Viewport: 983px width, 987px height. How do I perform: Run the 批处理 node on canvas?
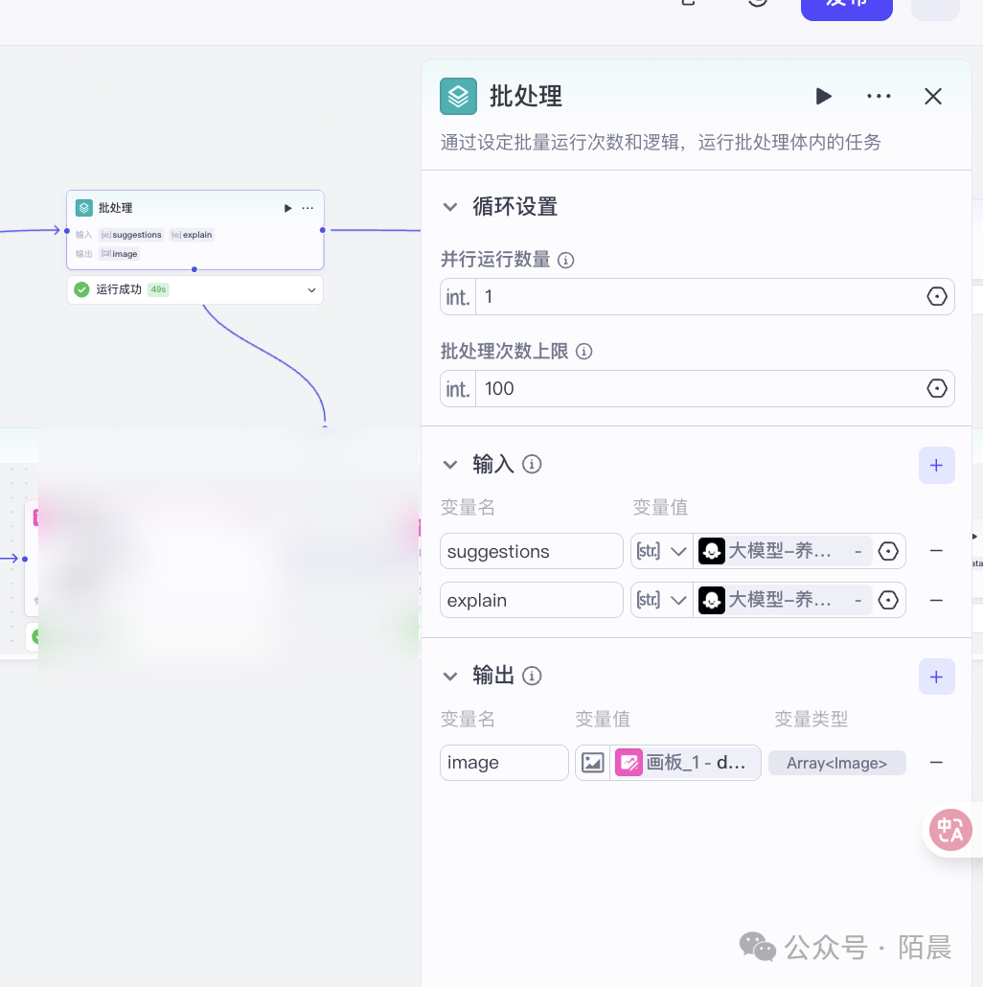(x=287, y=208)
